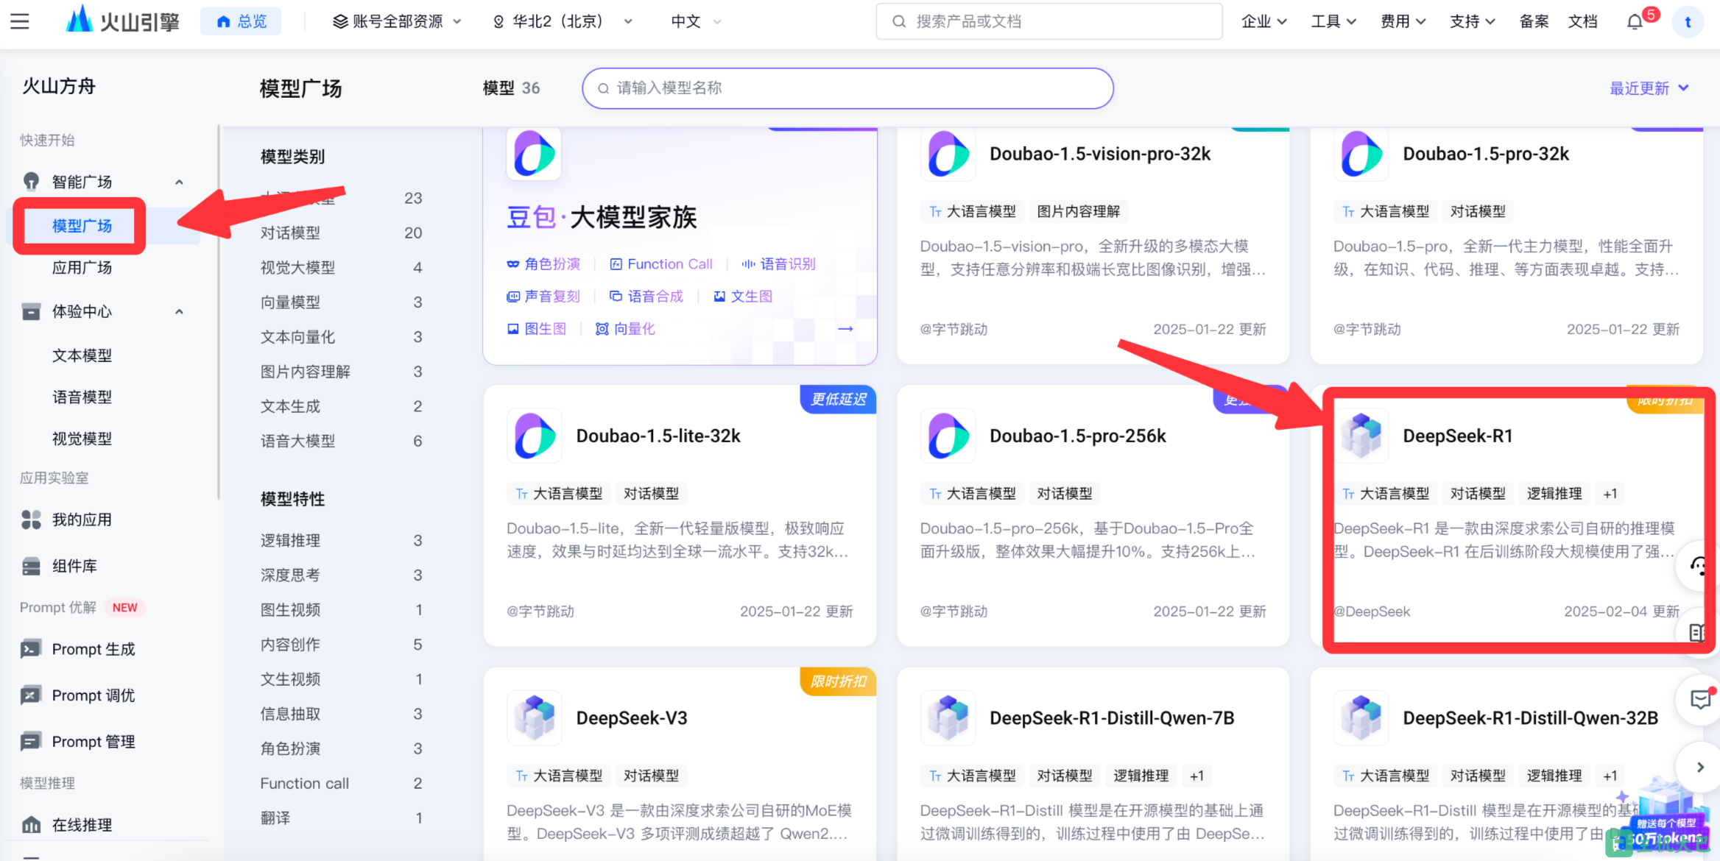Open the 费用 top menu

click(1403, 21)
